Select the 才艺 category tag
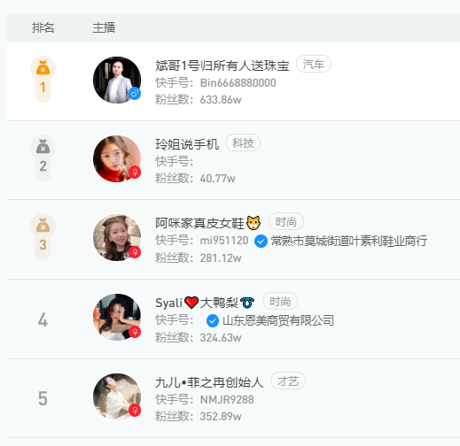Viewport: 460px width, 446px height. point(288,381)
